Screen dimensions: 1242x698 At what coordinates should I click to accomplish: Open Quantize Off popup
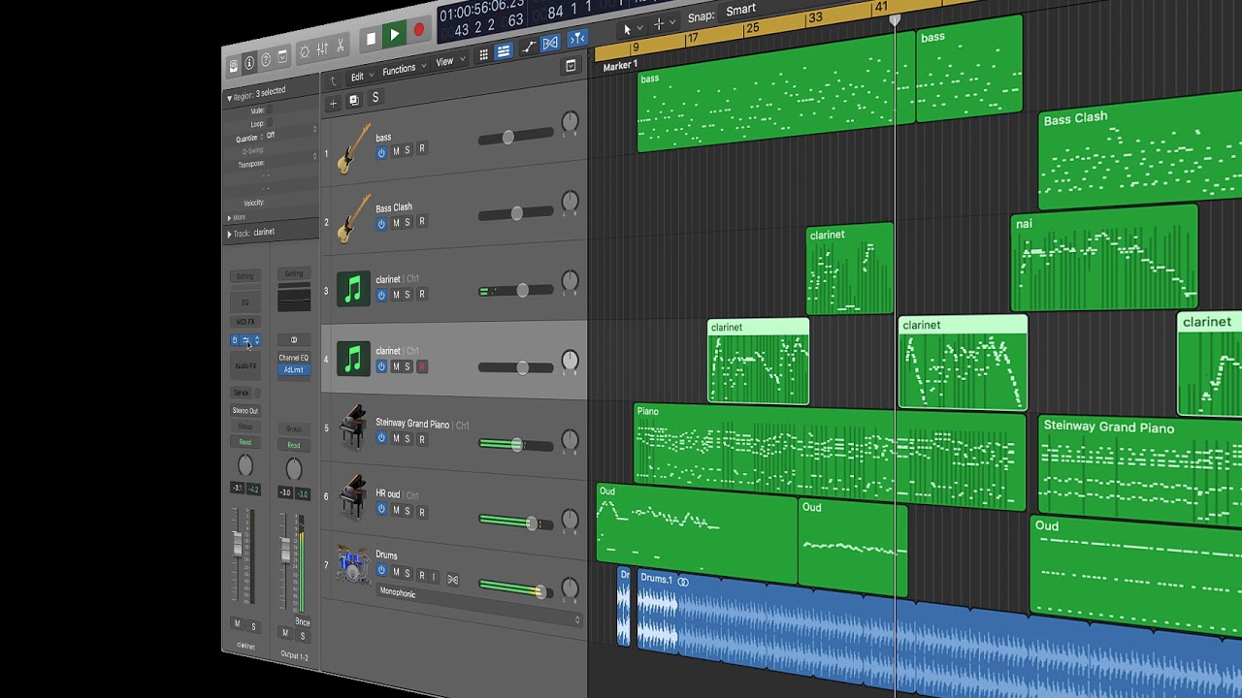click(x=290, y=133)
